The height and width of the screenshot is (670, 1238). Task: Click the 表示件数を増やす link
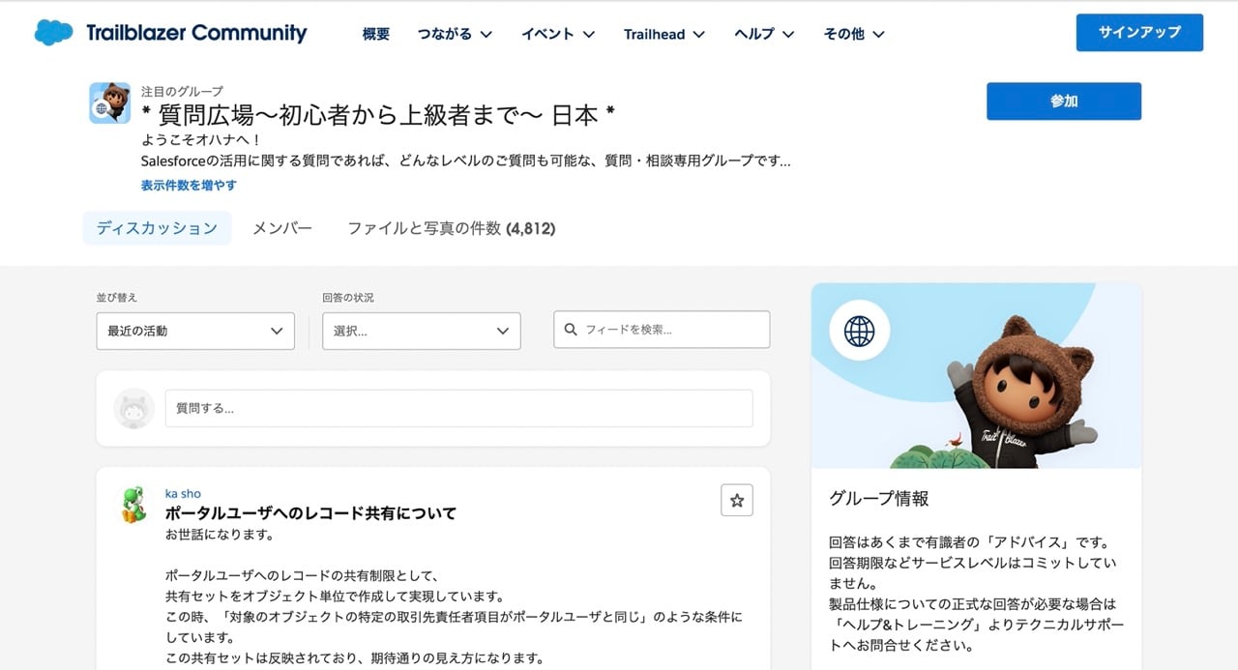coord(189,185)
